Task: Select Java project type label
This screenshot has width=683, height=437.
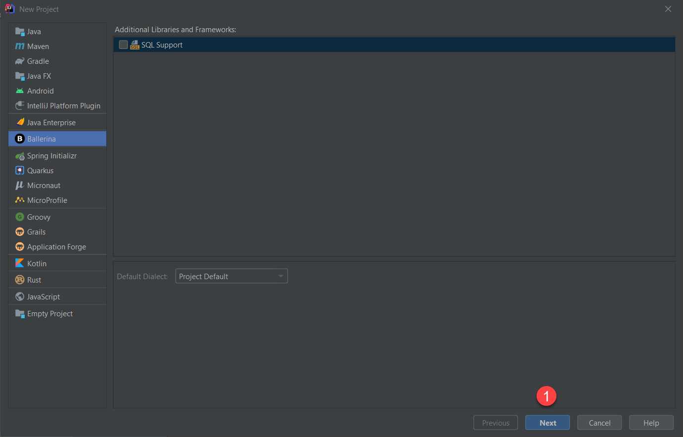Action: (34, 32)
